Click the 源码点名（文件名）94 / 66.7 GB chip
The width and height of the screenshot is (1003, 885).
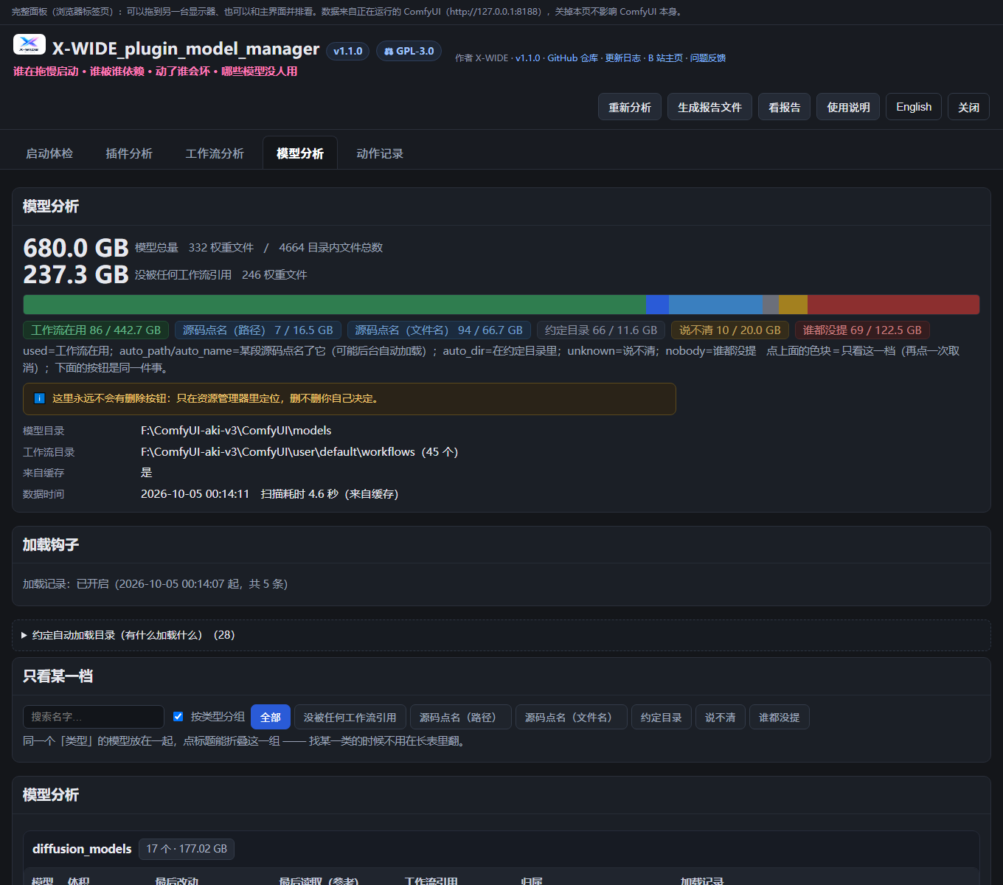tap(439, 330)
